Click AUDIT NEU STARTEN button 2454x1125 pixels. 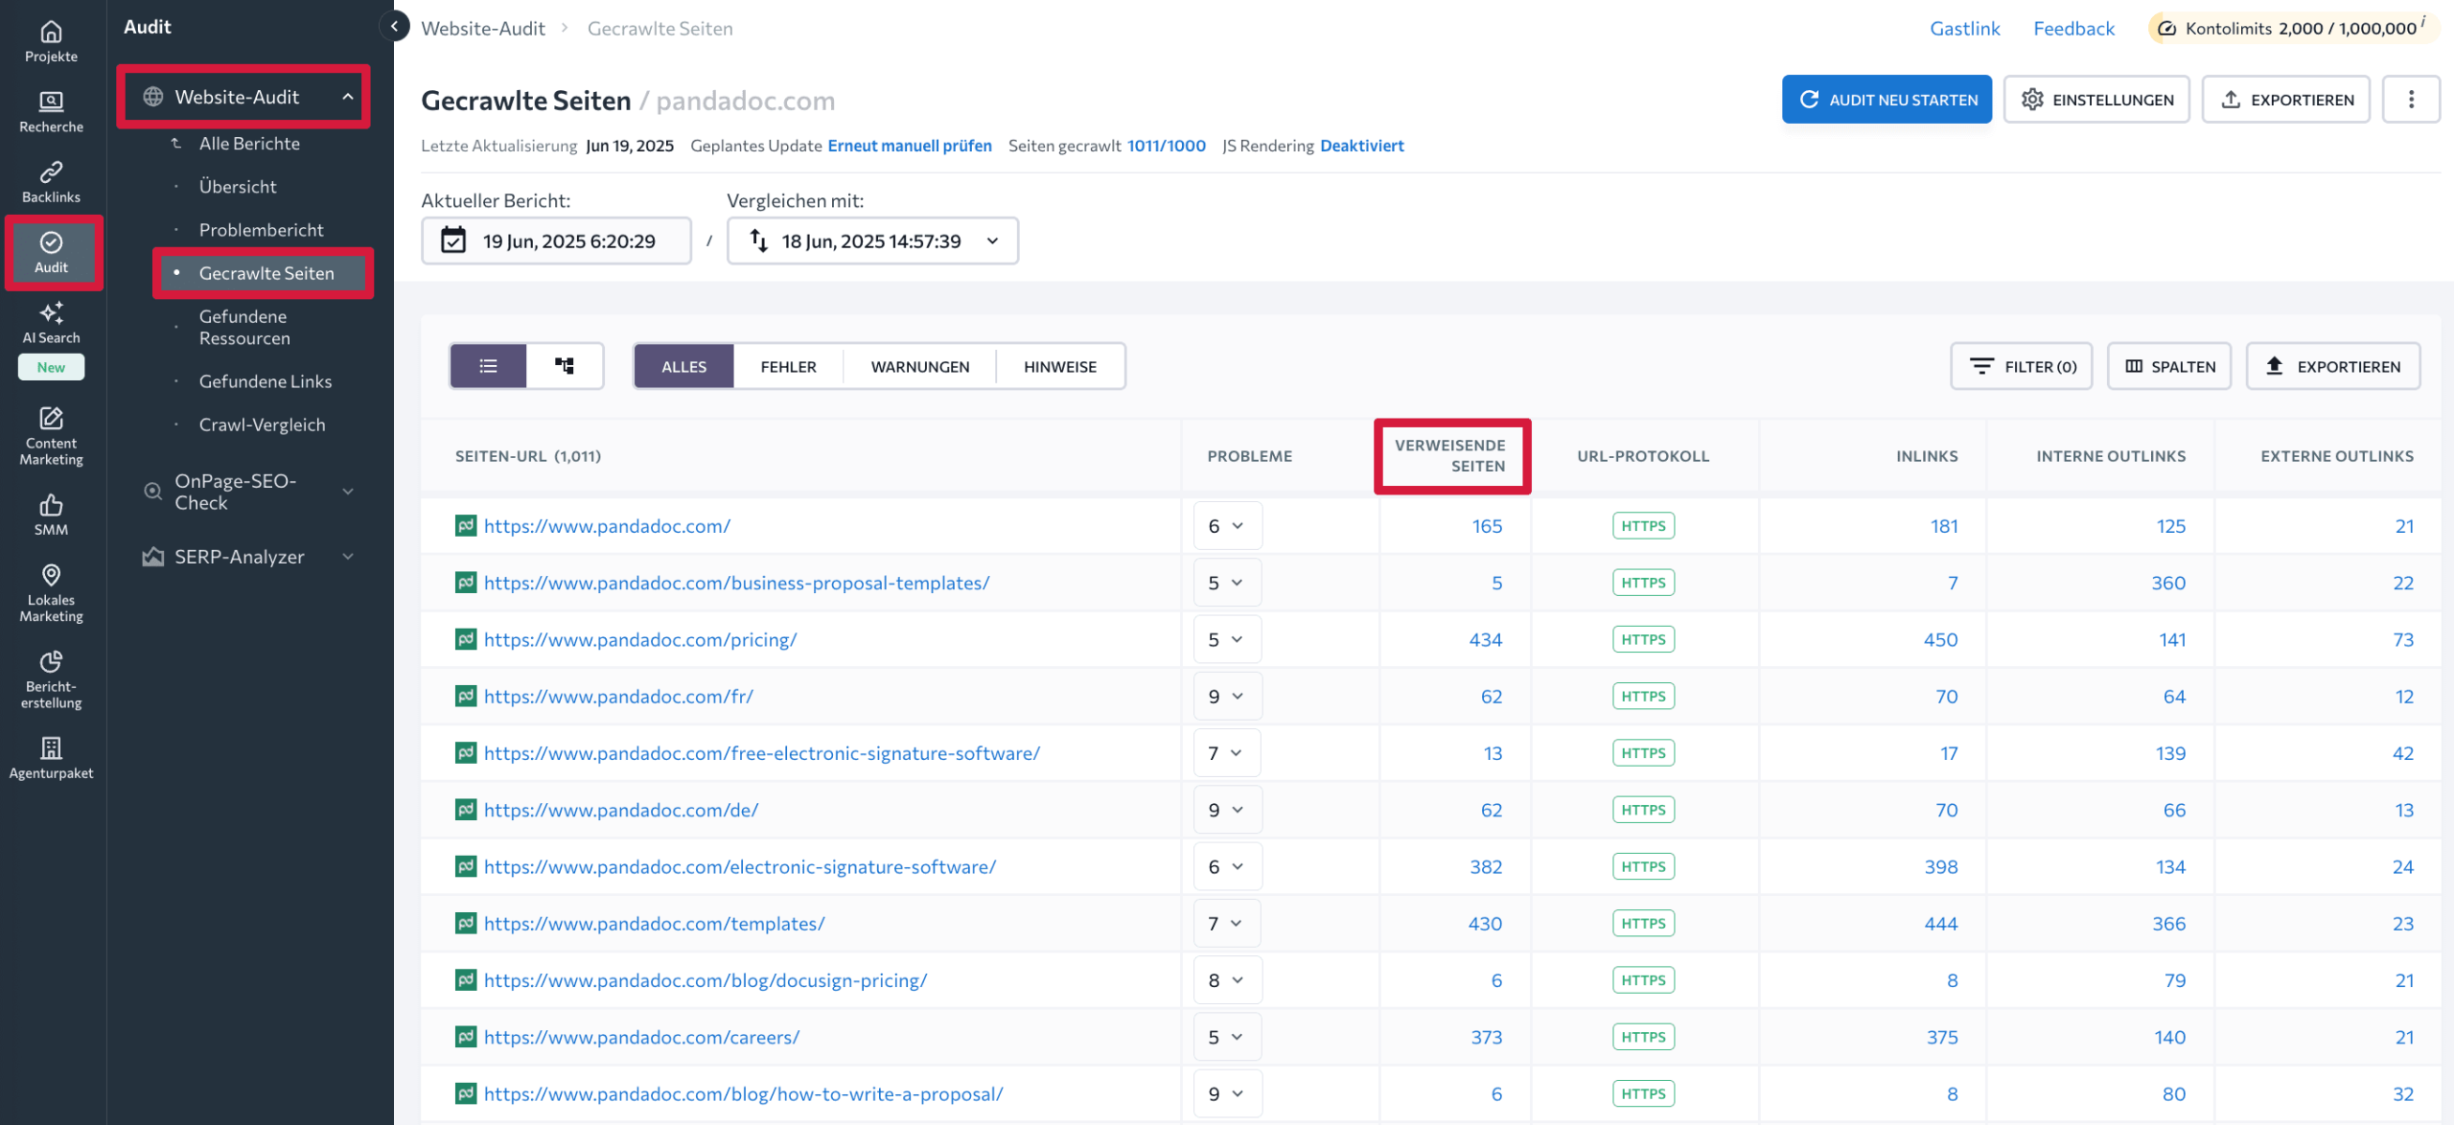[x=1887, y=99]
